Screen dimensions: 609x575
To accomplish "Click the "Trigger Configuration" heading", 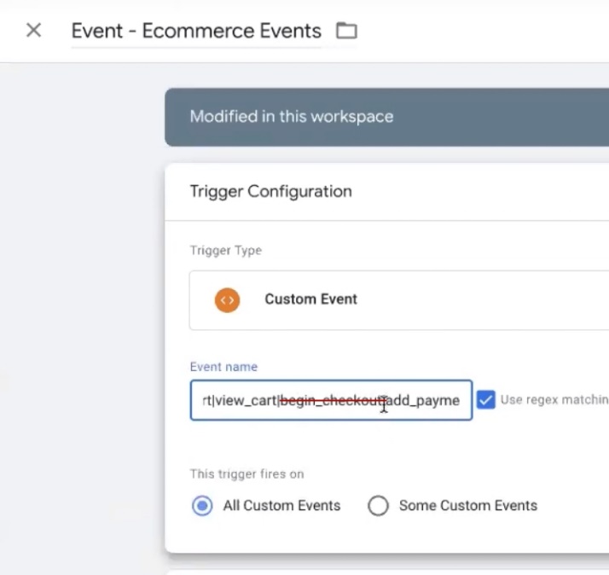I will [x=270, y=191].
